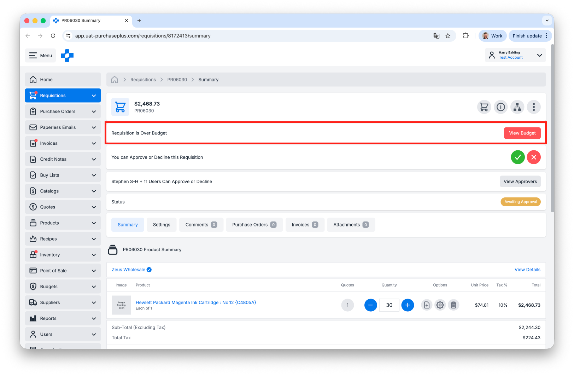Open the tab search dropdown in Chrome
This screenshot has height=375, width=574.
(547, 21)
